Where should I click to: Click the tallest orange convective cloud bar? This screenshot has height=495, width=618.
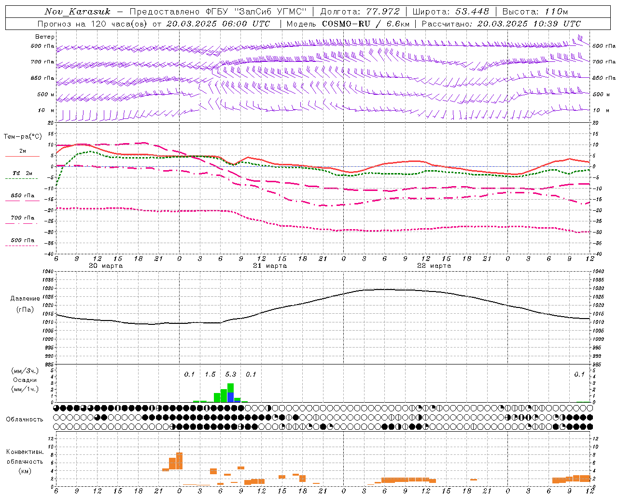click(179, 461)
